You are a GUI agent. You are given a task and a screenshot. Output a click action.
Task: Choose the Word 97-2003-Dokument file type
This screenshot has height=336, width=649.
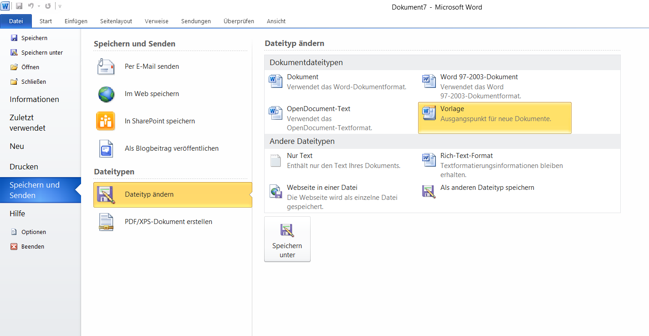(x=479, y=77)
